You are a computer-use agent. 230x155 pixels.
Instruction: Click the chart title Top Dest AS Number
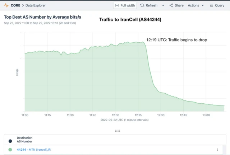[42, 17]
